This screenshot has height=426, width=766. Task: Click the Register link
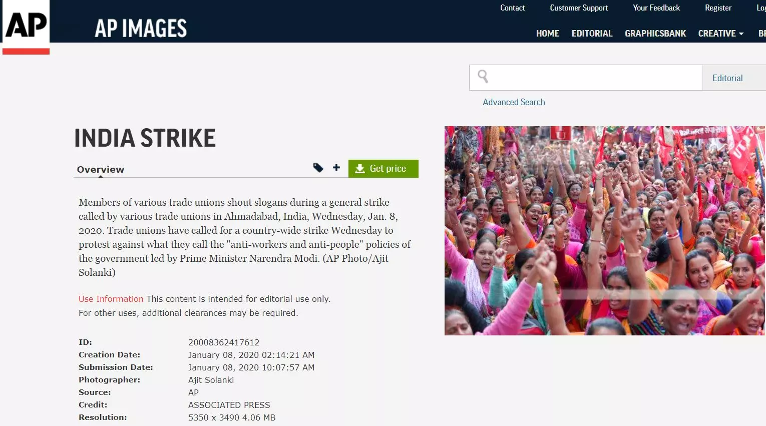click(x=718, y=8)
